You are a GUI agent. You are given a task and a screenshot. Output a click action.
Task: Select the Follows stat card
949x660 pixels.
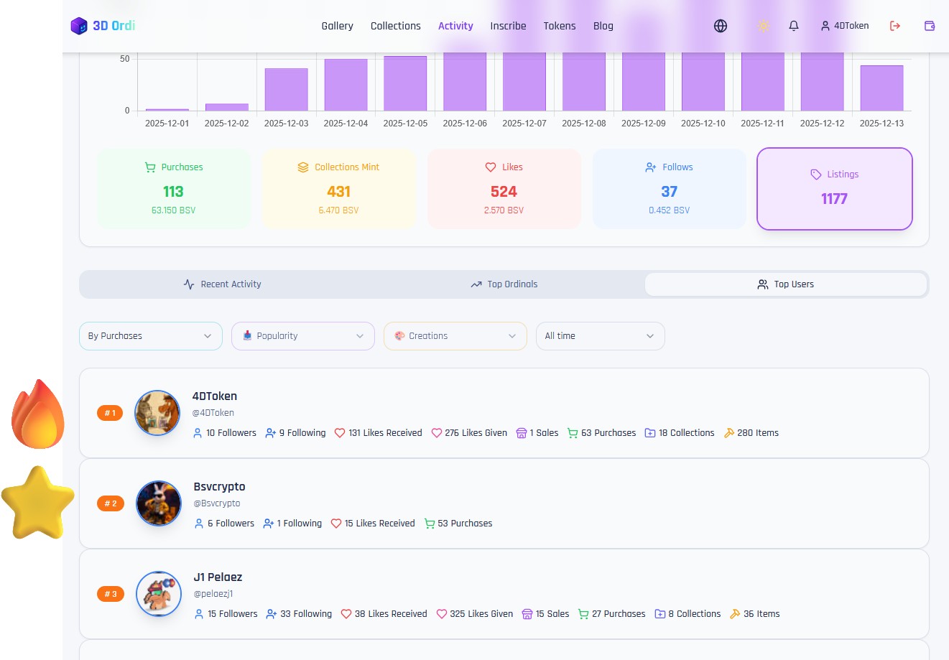670,189
